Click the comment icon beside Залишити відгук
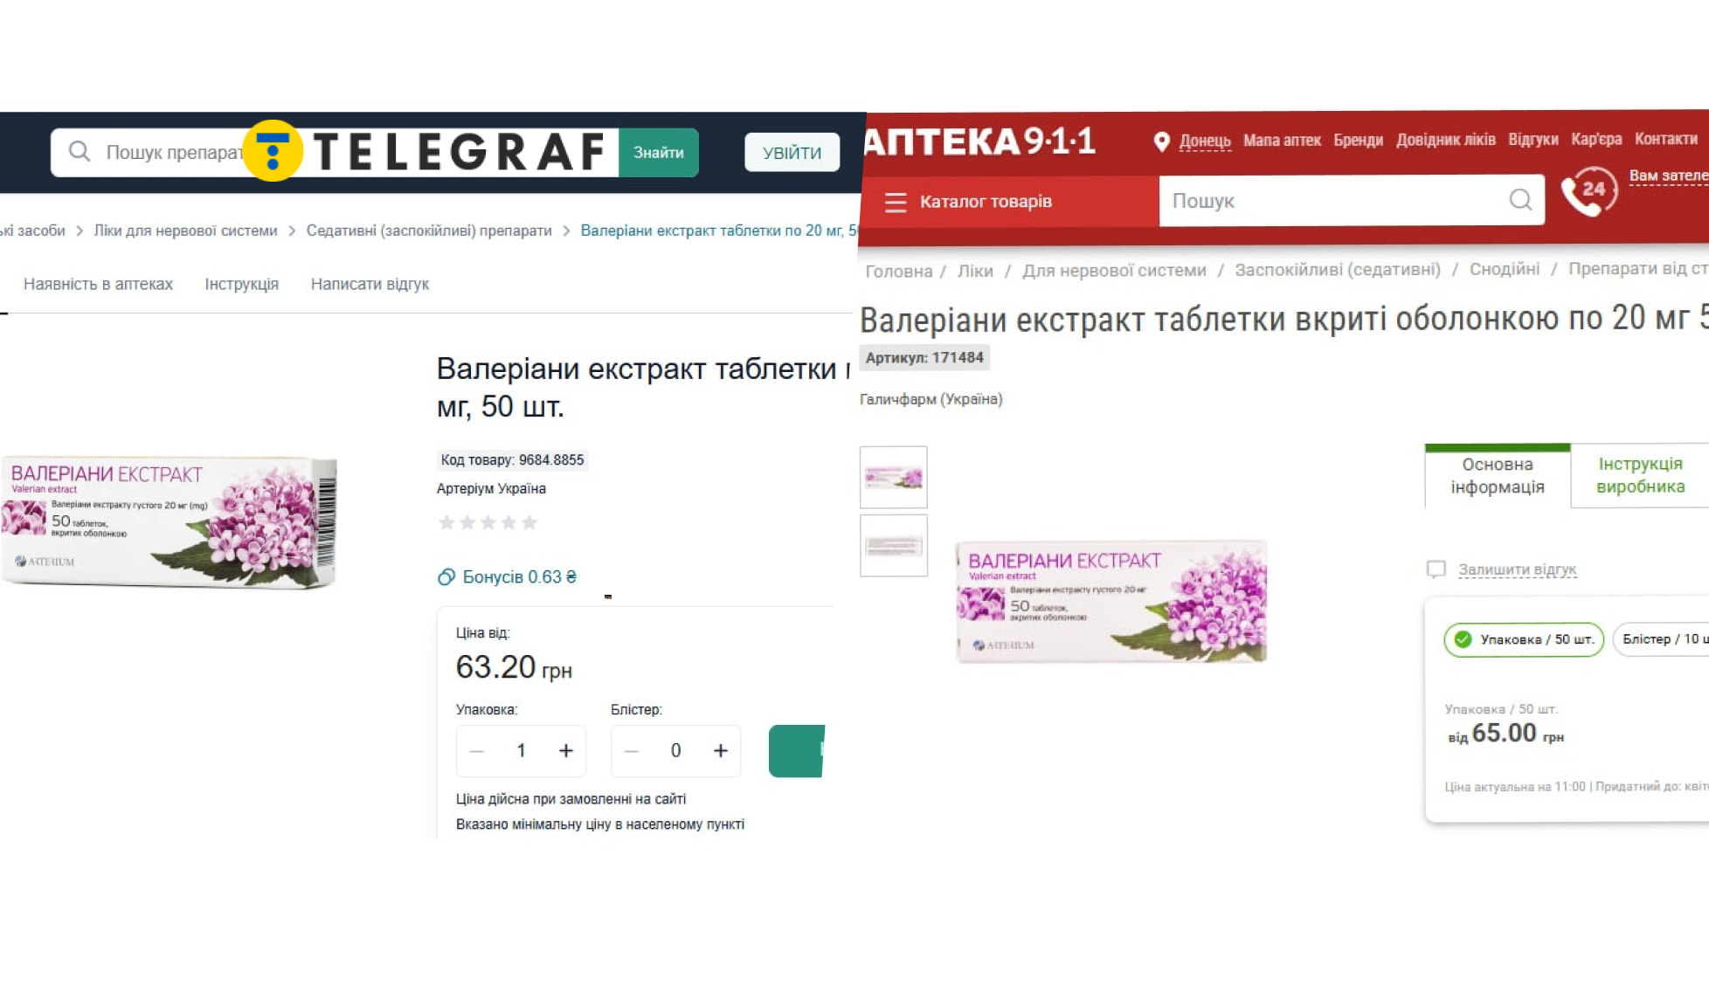This screenshot has height=986, width=1709. tap(1436, 569)
